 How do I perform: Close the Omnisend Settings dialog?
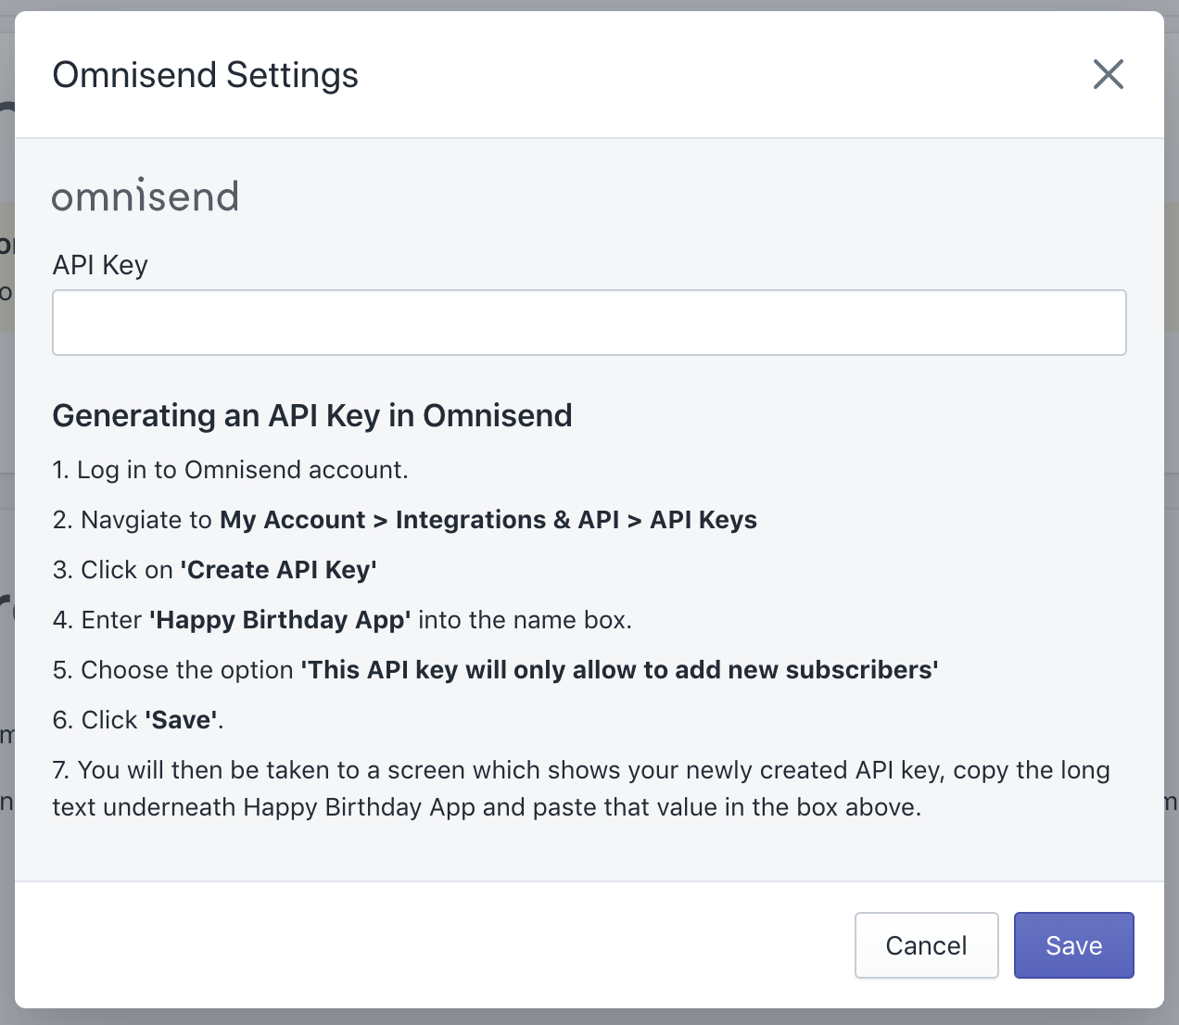pyautogui.click(x=1108, y=74)
